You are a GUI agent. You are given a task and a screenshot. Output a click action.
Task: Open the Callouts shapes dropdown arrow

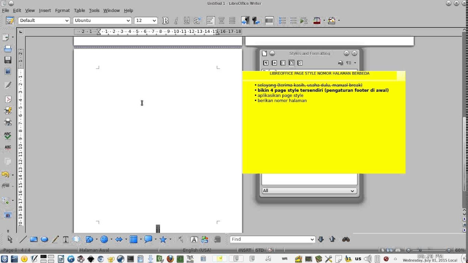click(x=155, y=240)
